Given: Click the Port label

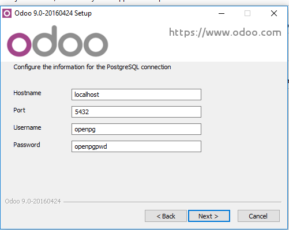Looking at the screenshot, I should tap(19, 110).
